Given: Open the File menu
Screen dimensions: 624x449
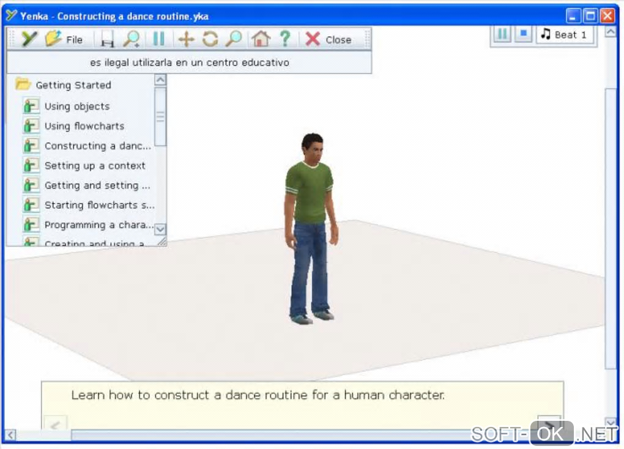Looking at the screenshot, I should pyautogui.click(x=64, y=39).
